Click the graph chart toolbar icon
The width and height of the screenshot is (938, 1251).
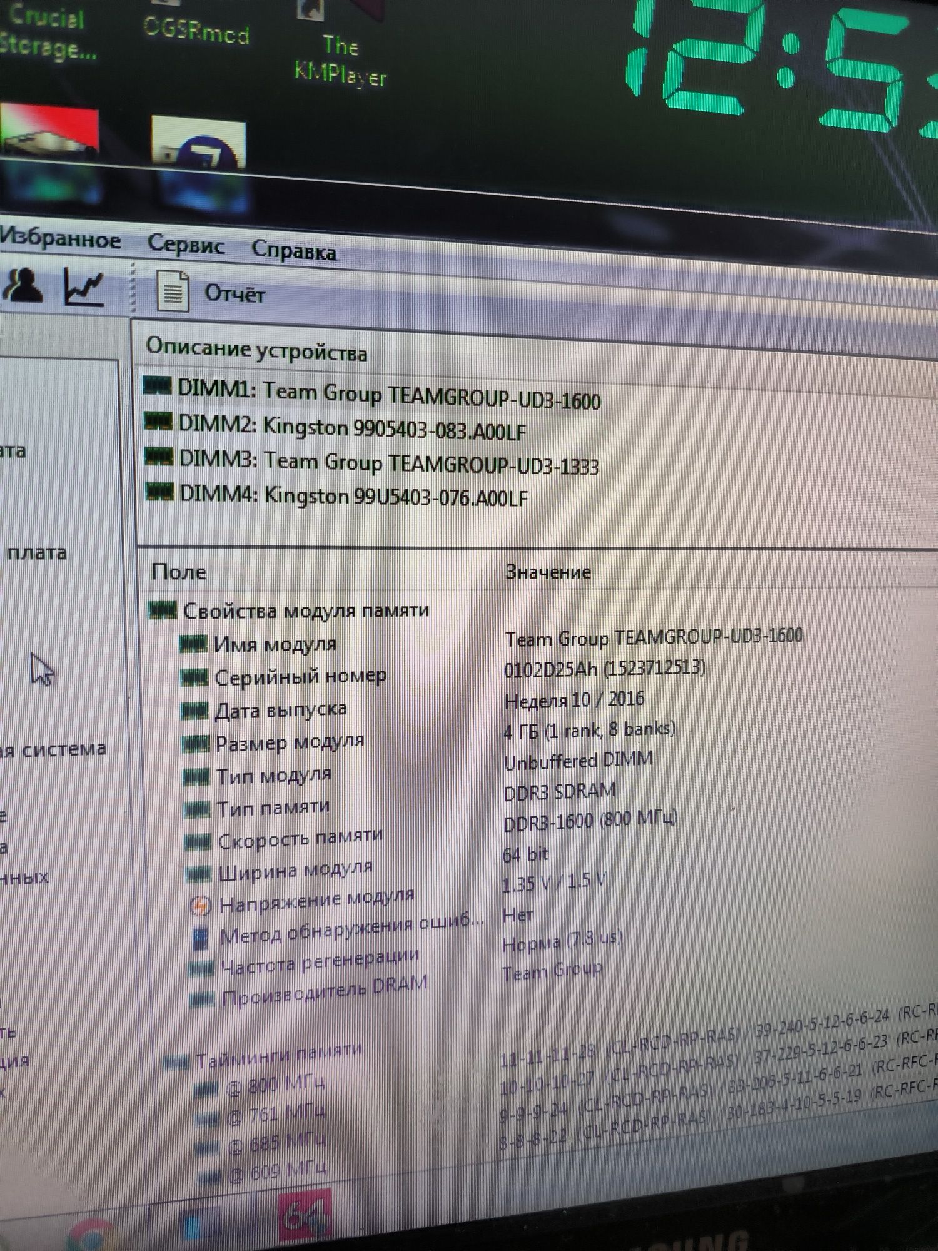click(x=84, y=288)
